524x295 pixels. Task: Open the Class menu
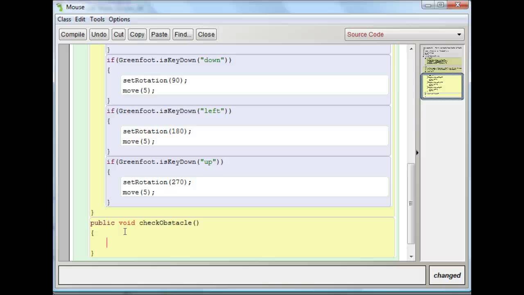click(x=64, y=19)
